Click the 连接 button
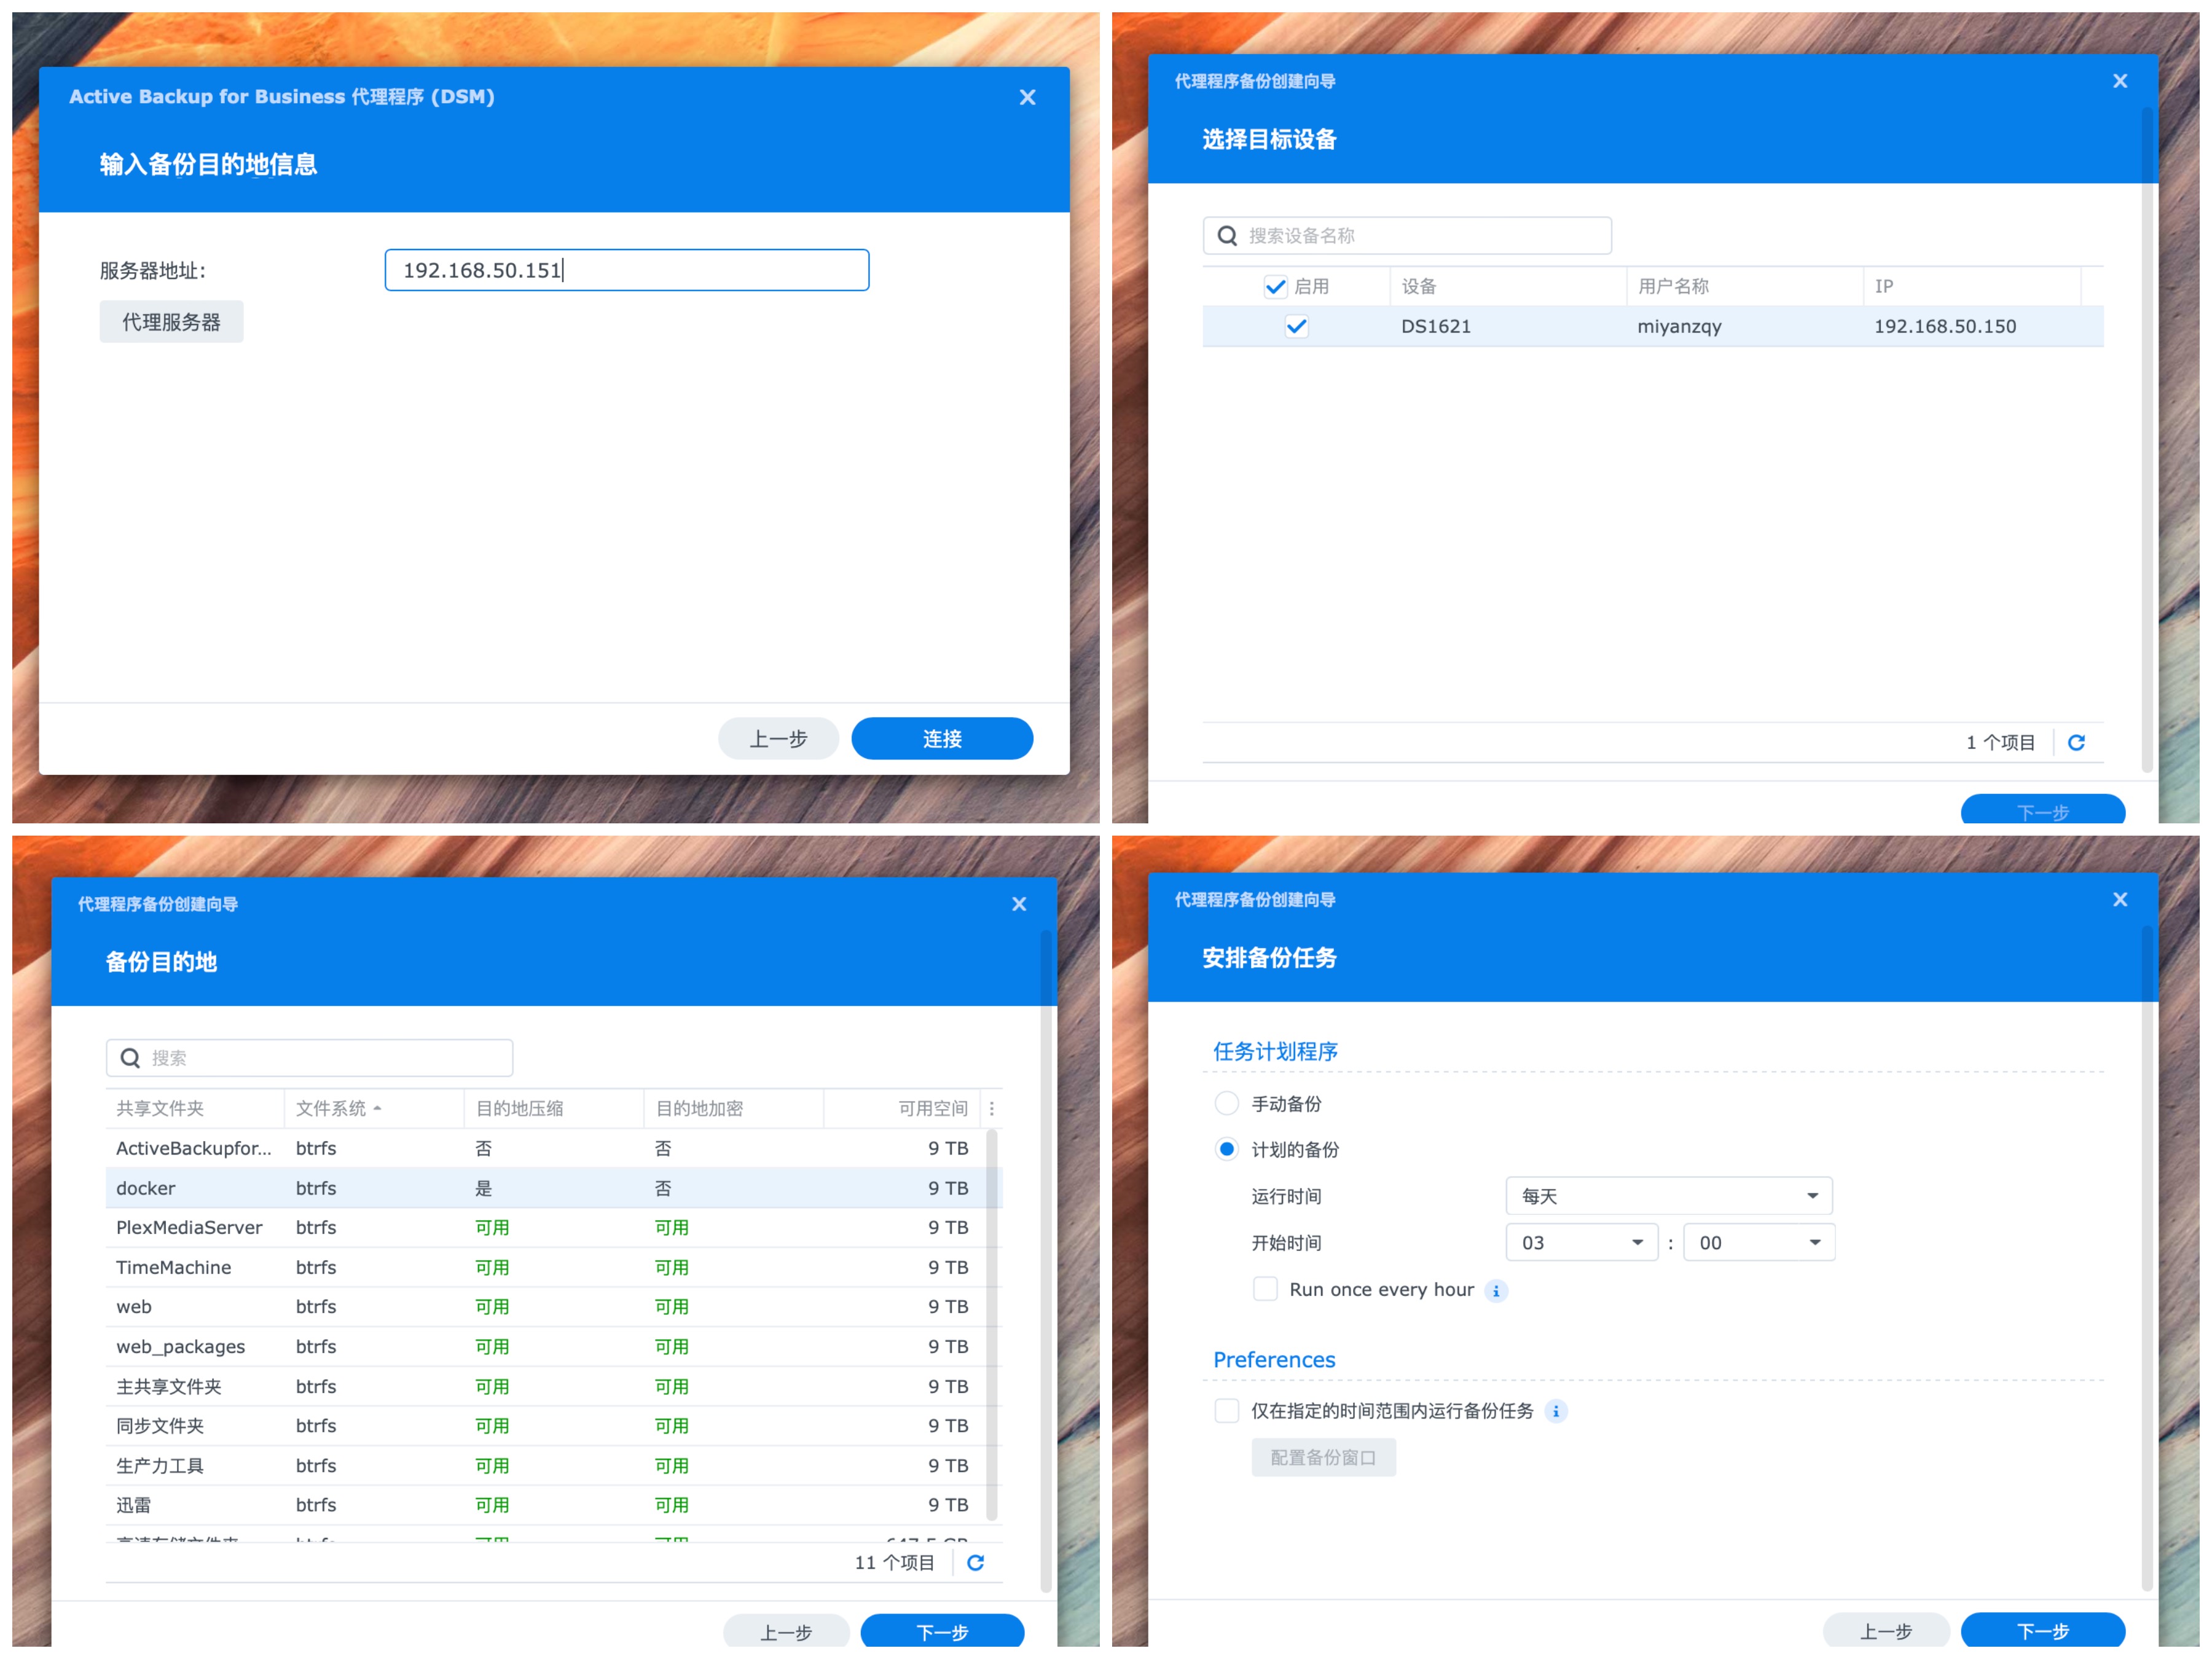The image size is (2212, 1659). coord(941,738)
